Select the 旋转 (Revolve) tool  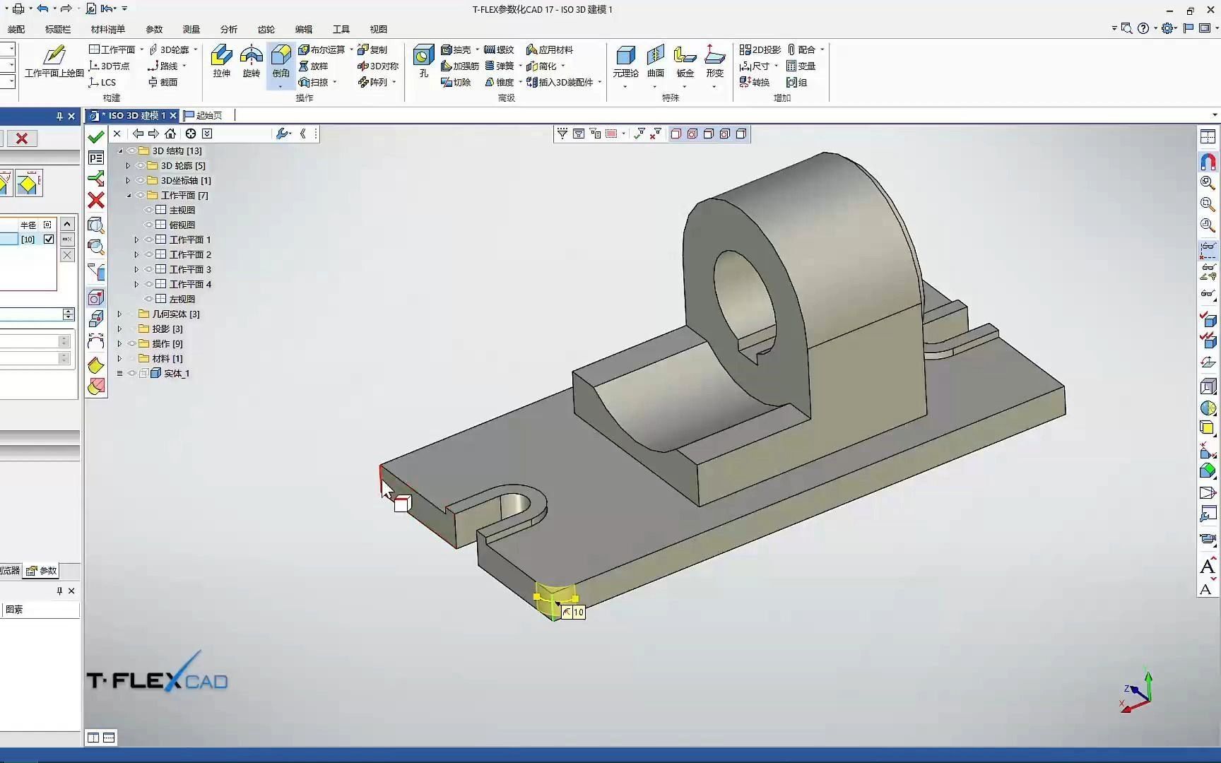(x=251, y=62)
